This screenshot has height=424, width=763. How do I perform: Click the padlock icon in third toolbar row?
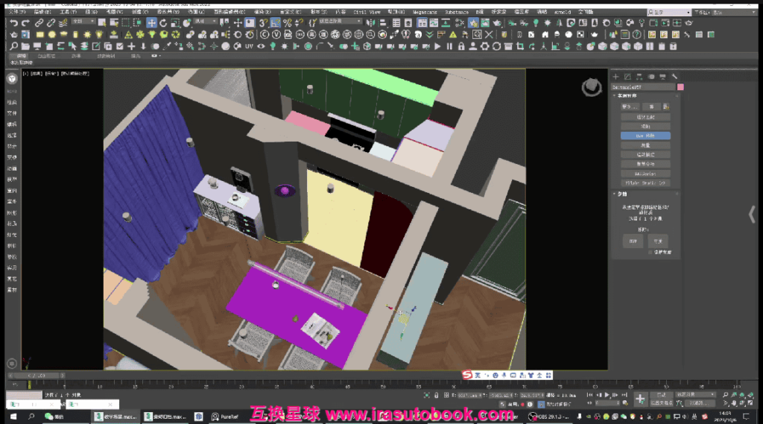point(461,46)
